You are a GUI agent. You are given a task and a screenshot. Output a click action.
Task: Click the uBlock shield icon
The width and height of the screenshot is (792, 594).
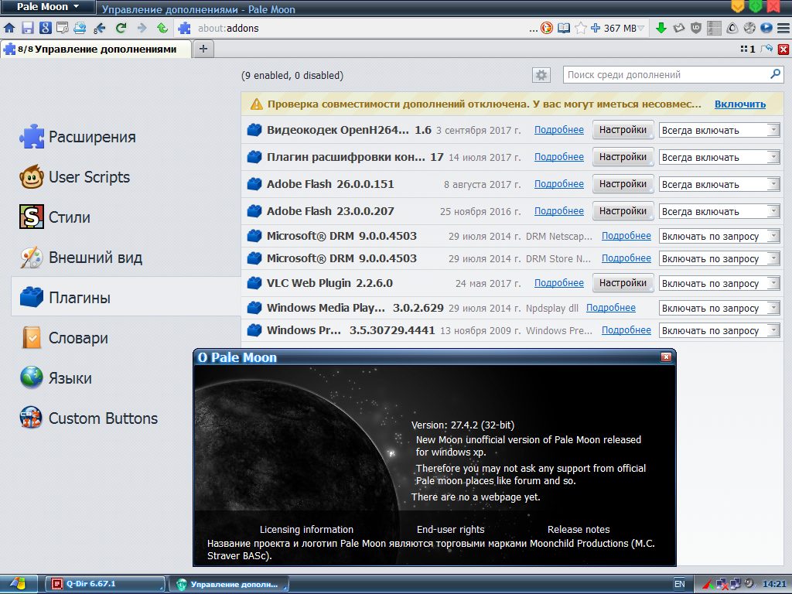[x=696, y=28]
